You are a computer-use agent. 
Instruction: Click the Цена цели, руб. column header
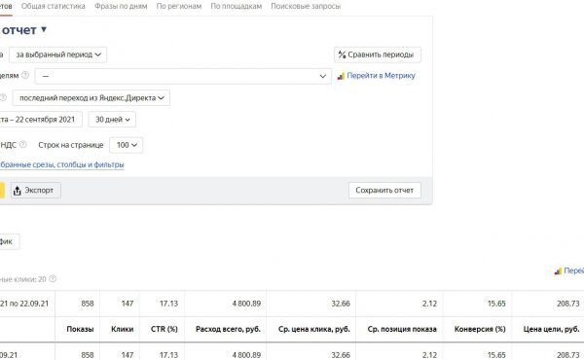(551, 329)
